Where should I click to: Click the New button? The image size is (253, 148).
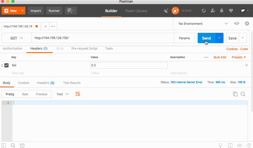click(11, 11)
